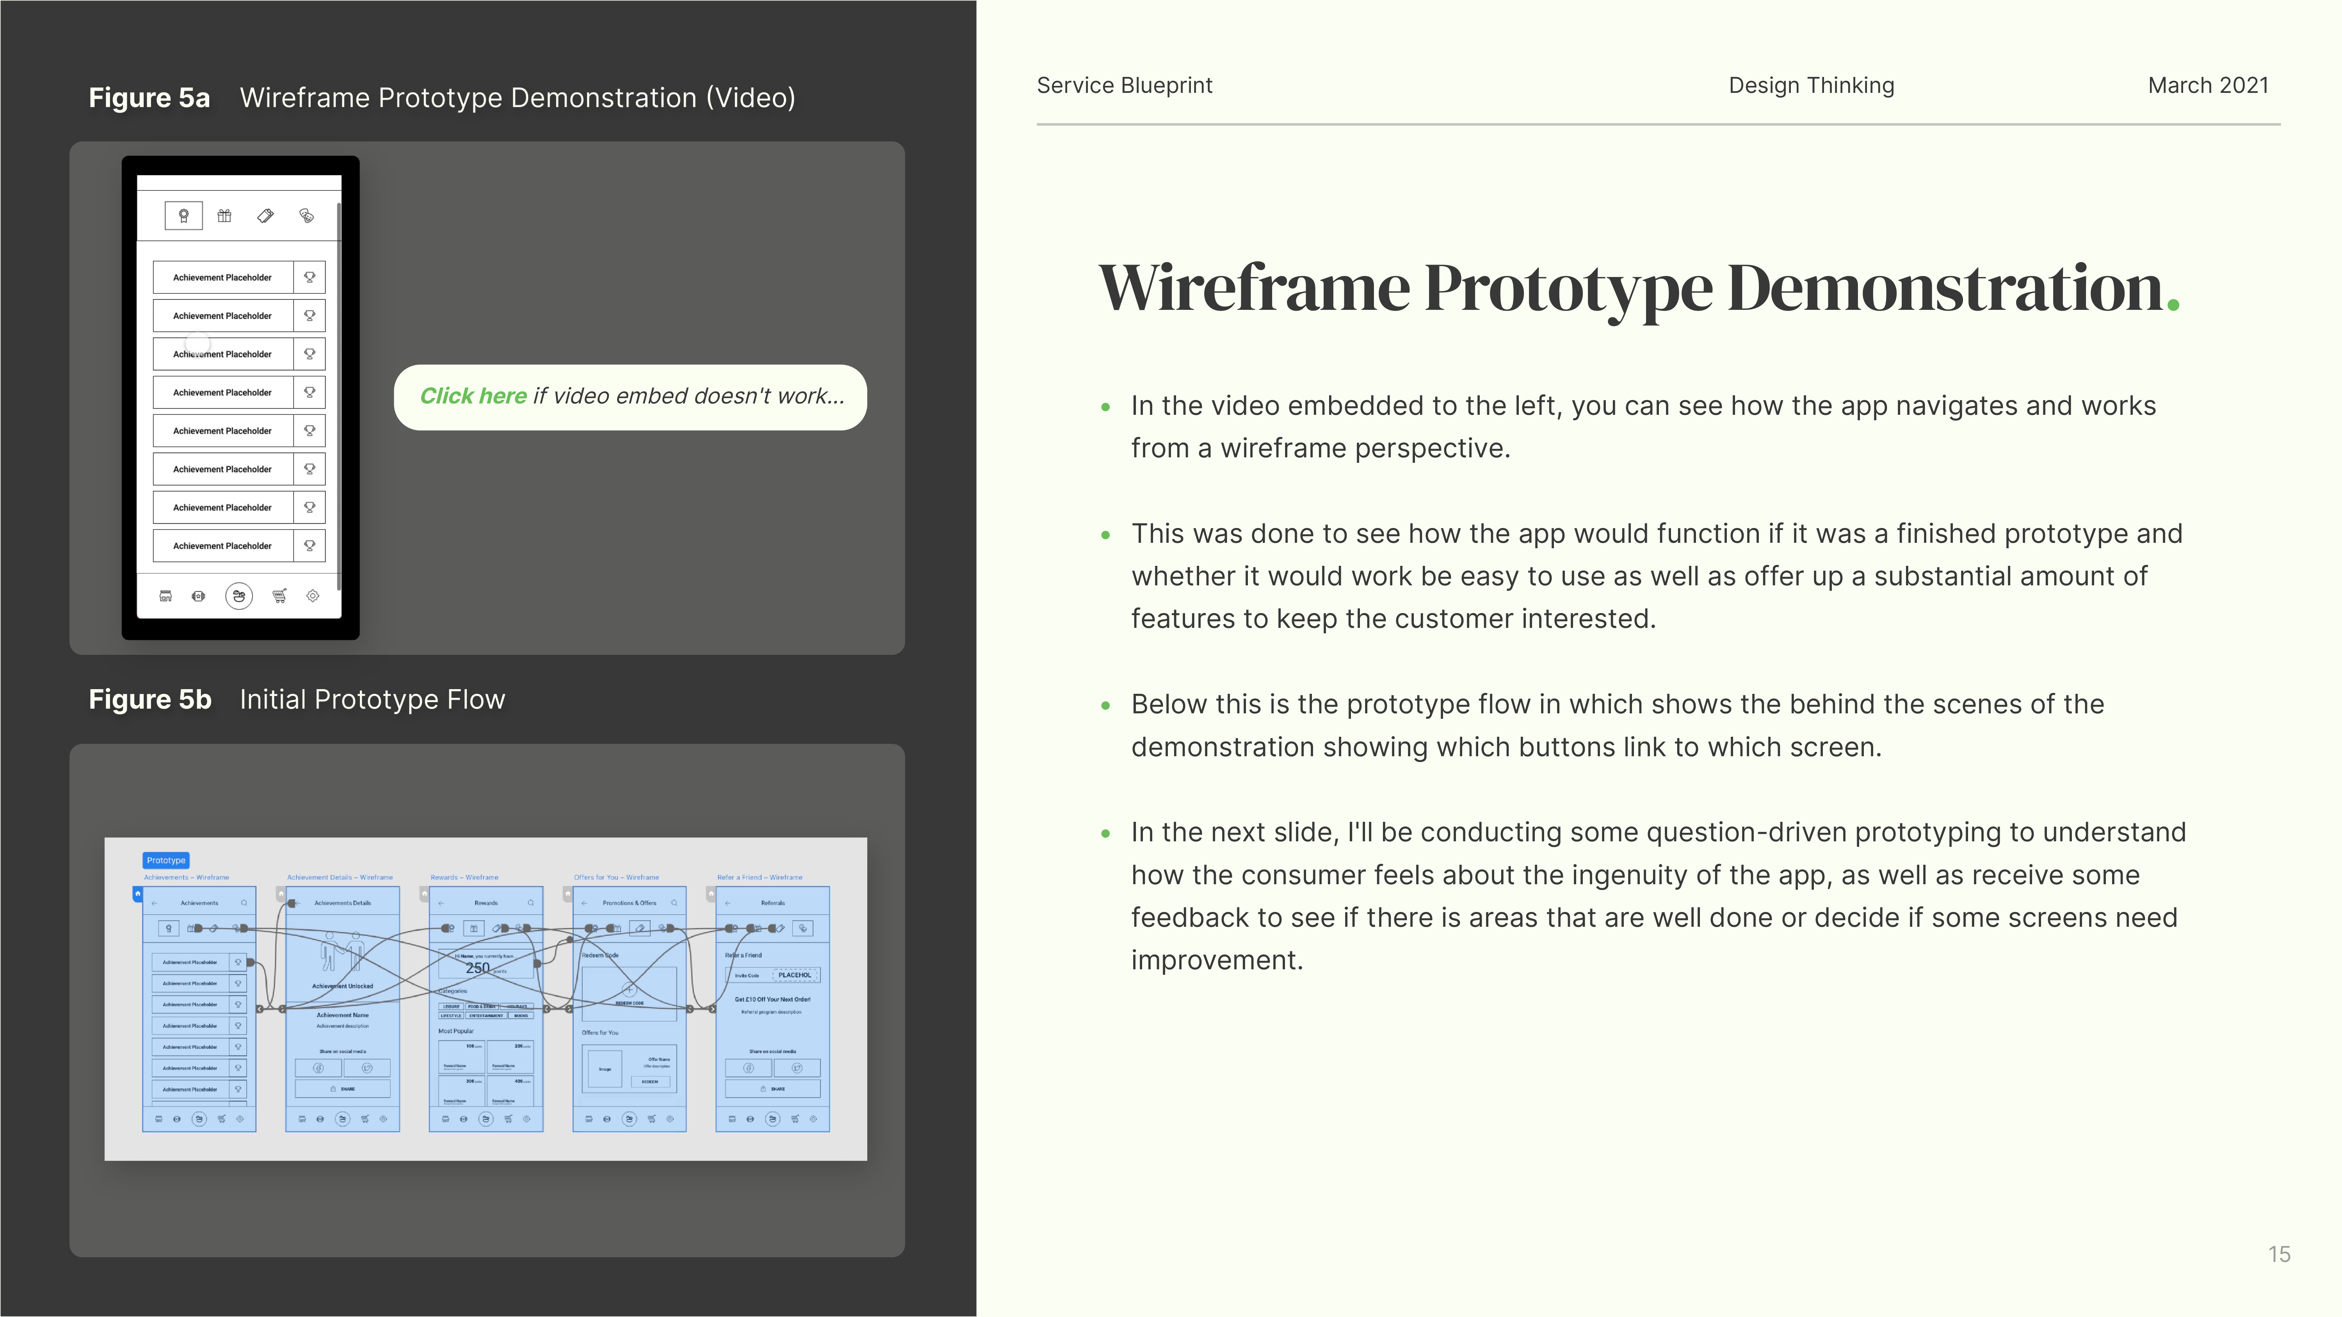Screen dimensions: 2342x1317
Task: Tap the ticket offers icon
Action: pos(265,215)
